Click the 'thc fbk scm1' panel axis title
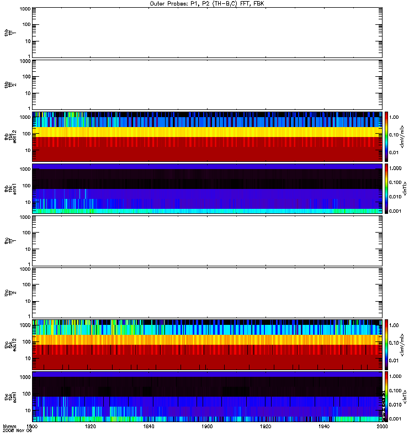 [x=10, y=397]
